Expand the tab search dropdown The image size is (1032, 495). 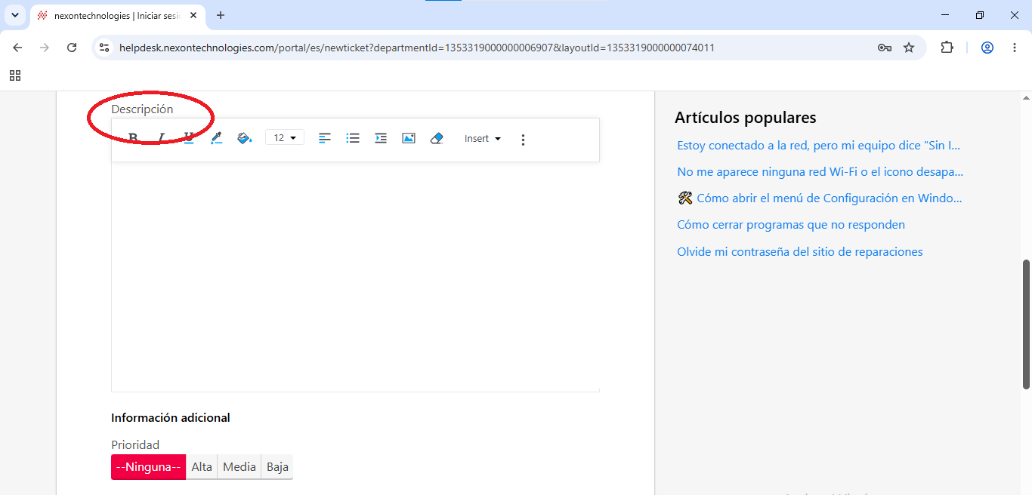[x=15, y=15]
